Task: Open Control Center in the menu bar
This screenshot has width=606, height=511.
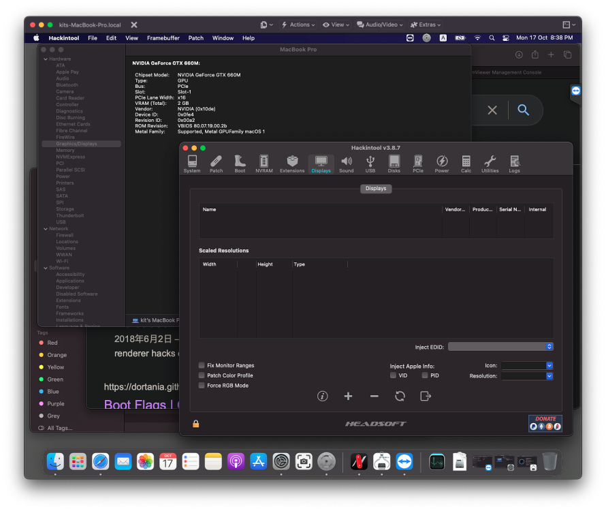Action: coord(505,38)
